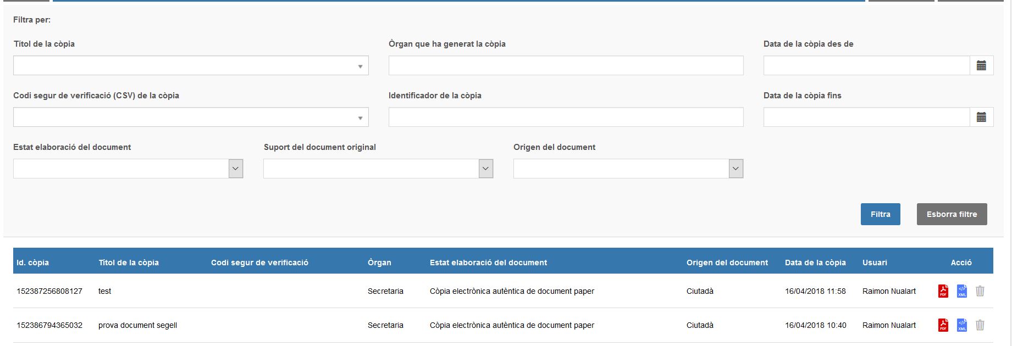Open 'Estat elaboració del document' dropdown
This screenshot has height=346, width=1012.
click(236, 169)
